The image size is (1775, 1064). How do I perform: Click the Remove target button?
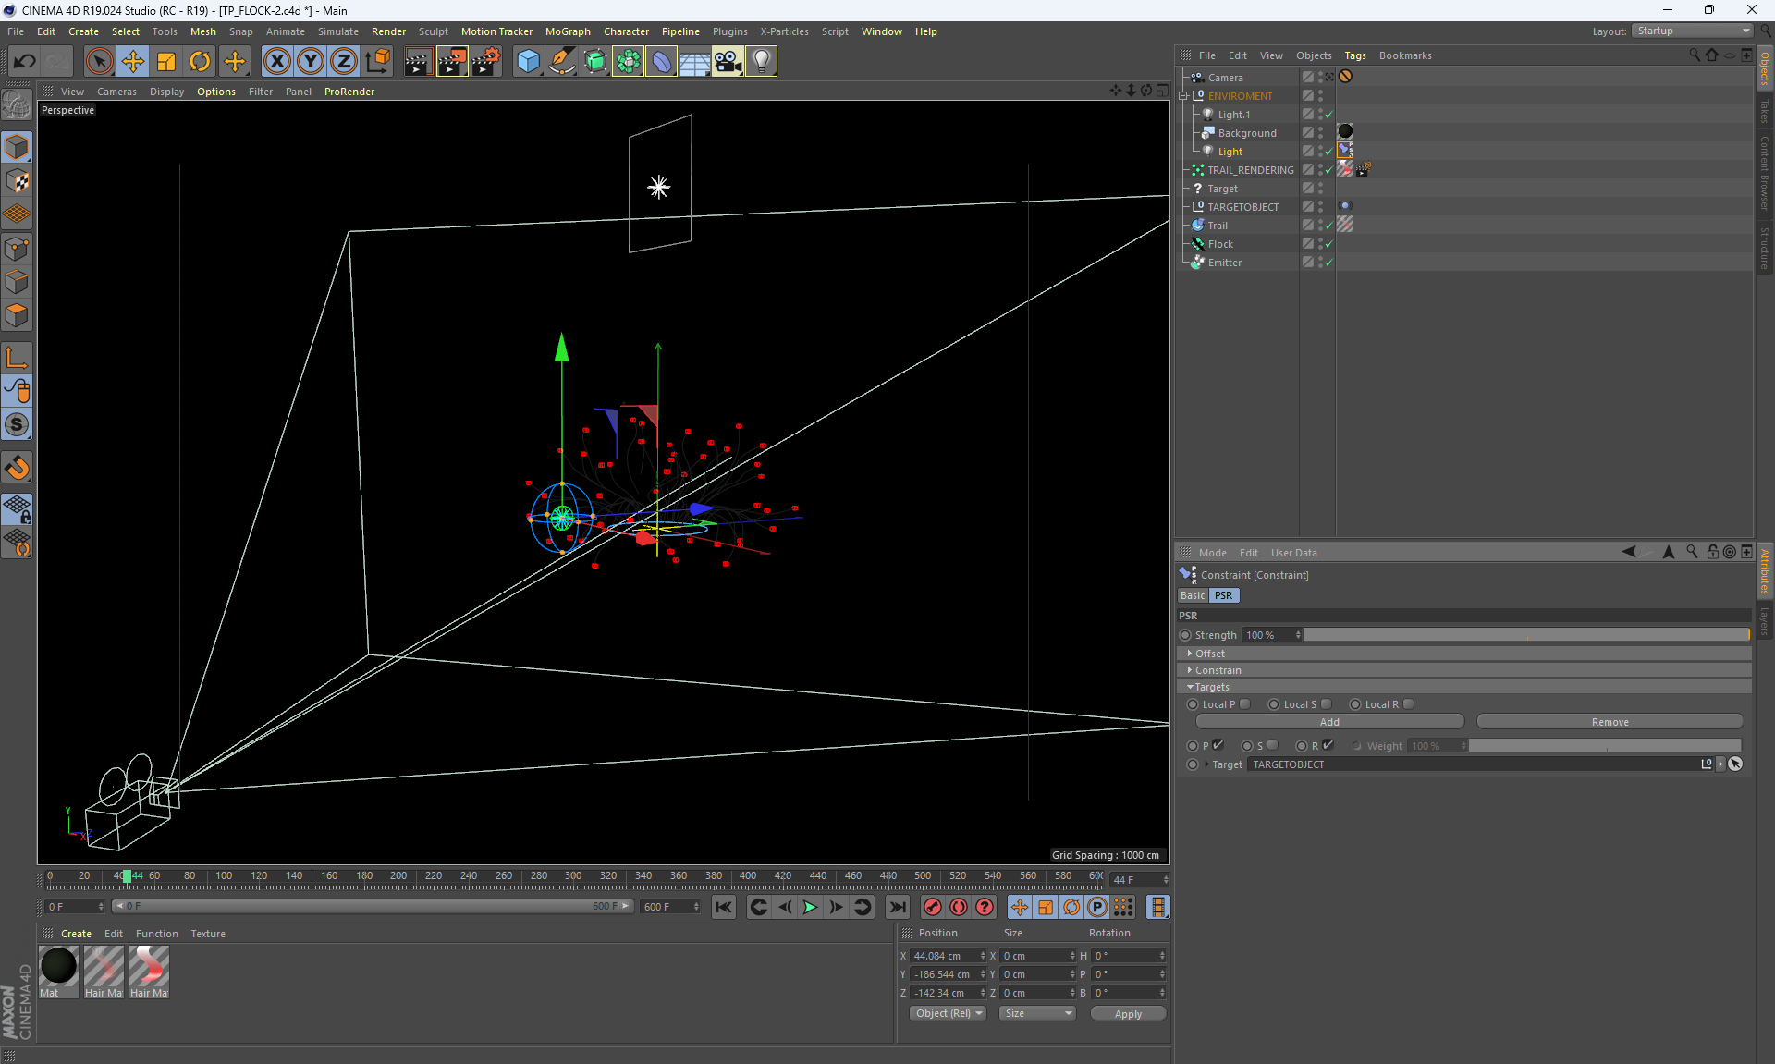click(1609, 722)
